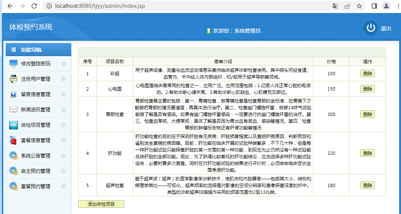Open 系统公告管理 menu item

(38, 155)
